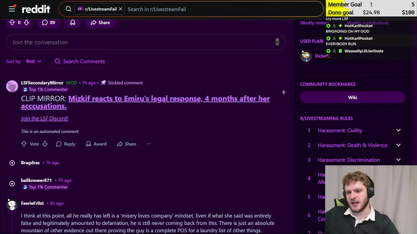Go to Reddit home via logo

point(36,9)
